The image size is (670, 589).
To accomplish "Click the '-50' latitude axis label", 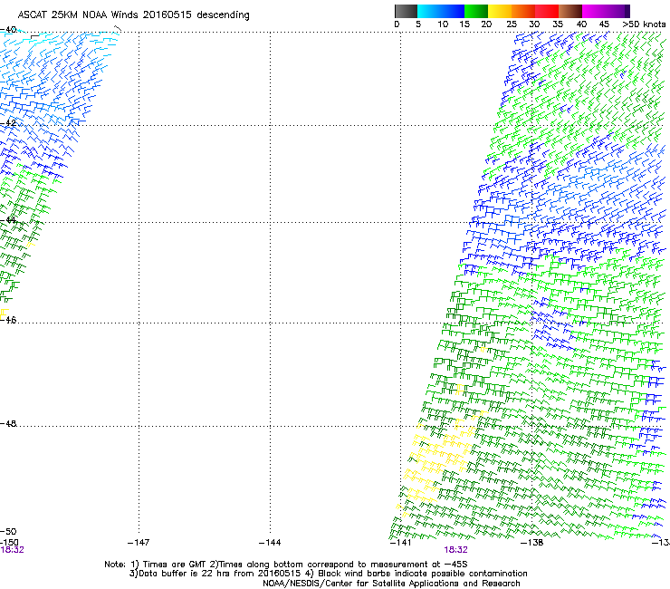I will 8,531.
